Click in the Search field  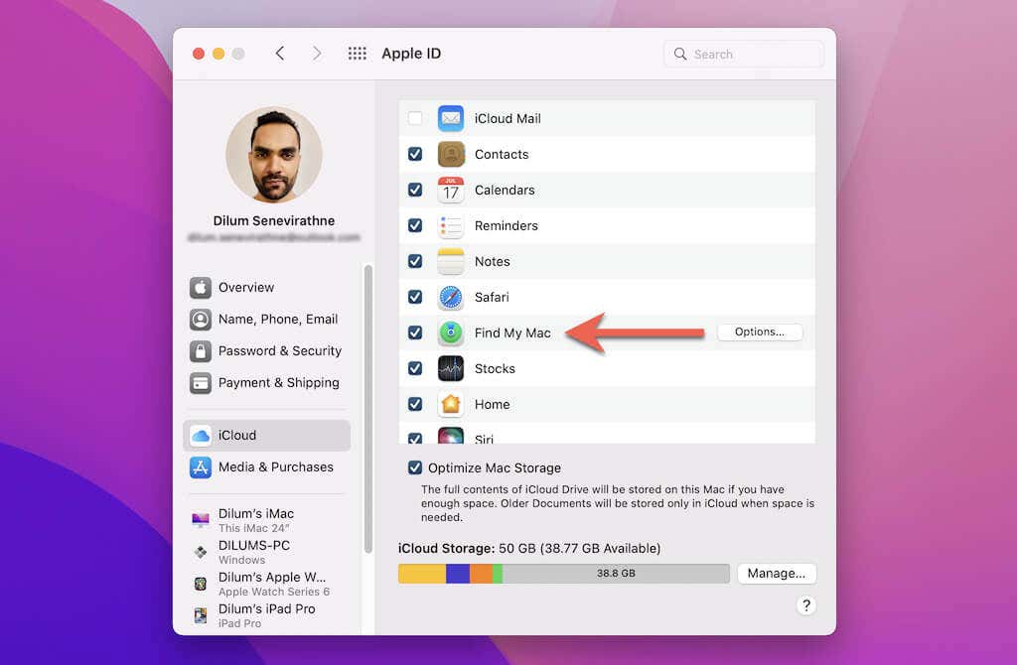pyautogui.click(x=743, y=54)
